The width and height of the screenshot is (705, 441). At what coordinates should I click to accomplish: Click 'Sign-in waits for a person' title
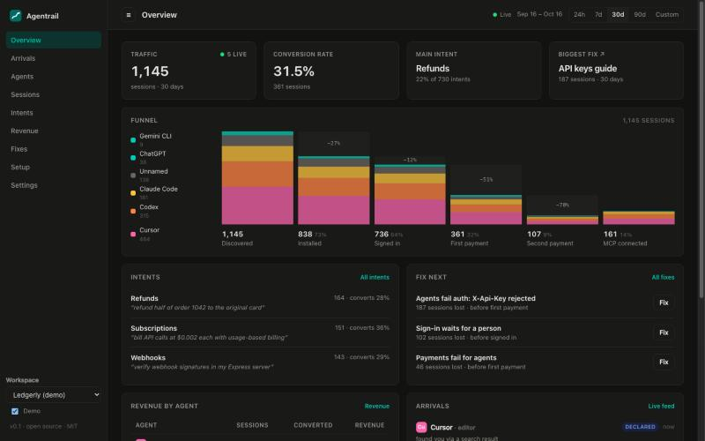tap(458, 328)
